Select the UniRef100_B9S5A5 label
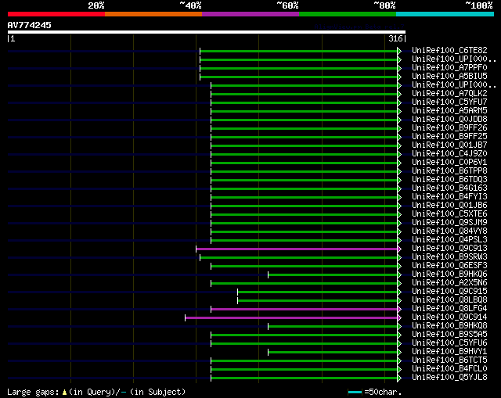This screenshot has width=501, height=398. tap(449, 335)
